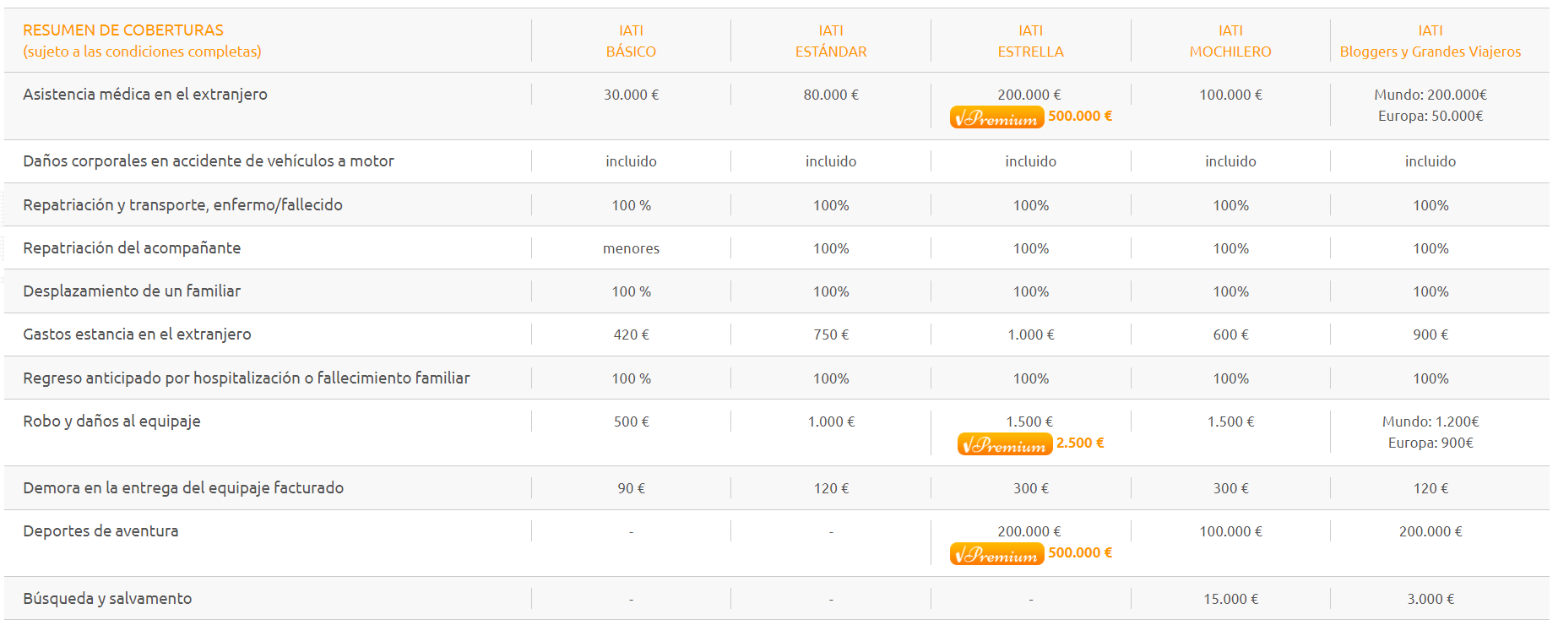Click 'incluido' under IATI BÁSICO
This screenshot has height=620, width=1558.
(x=631, y=162)
